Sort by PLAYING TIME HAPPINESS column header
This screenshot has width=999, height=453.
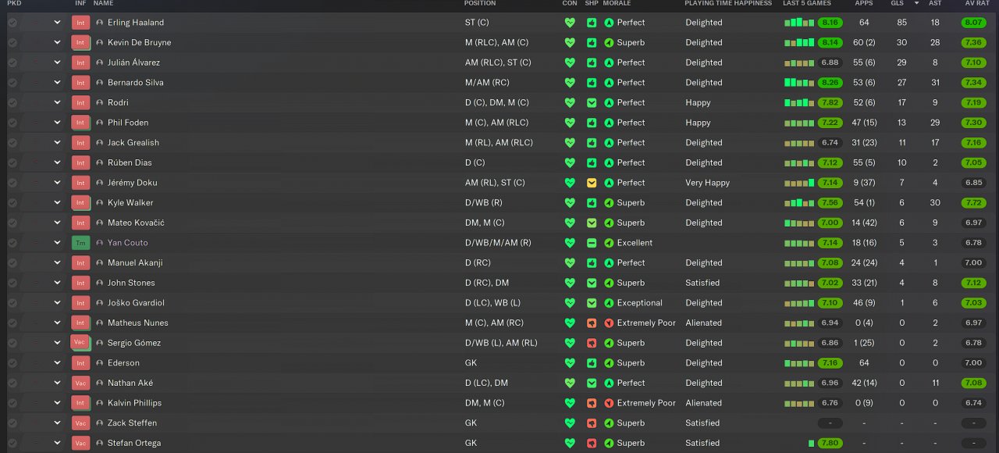click(728, 4)
